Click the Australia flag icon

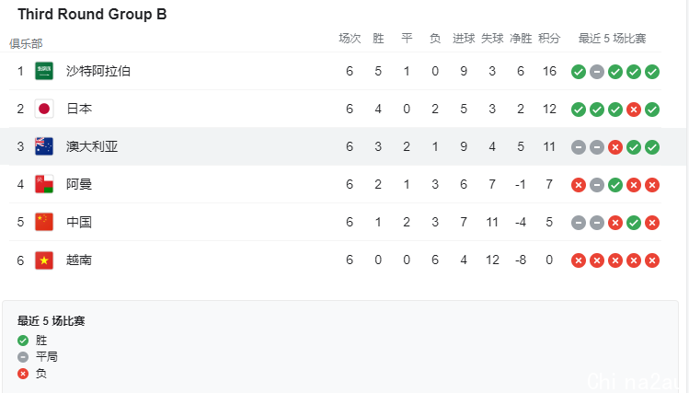[x=44, y=147]
